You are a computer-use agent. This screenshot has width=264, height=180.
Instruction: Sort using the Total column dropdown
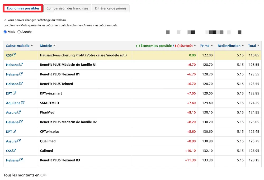pos(258,46)
